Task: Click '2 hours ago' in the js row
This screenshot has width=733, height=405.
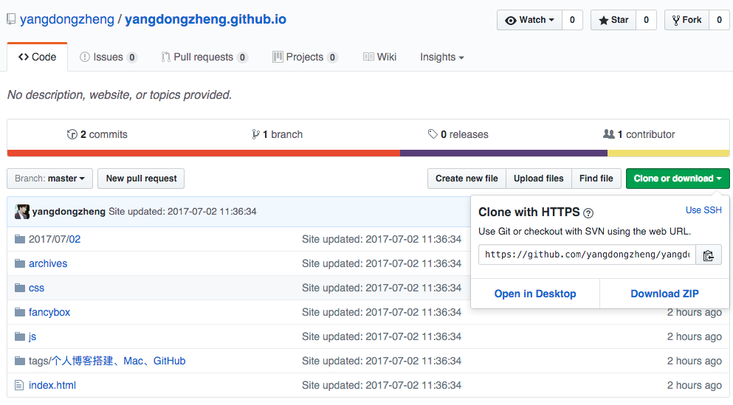Action: click(x=694, y=336)
